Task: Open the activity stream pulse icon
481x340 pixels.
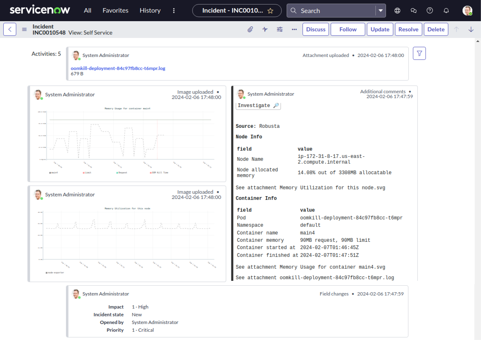Action: 265,29
